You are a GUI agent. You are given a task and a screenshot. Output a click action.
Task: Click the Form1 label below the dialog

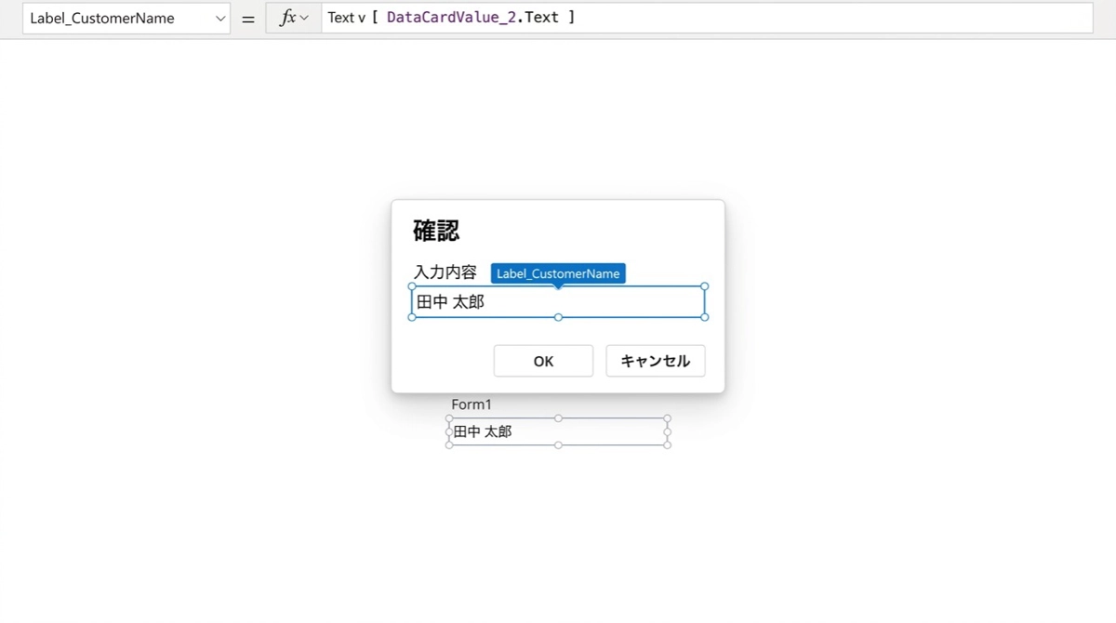point(472,404)
